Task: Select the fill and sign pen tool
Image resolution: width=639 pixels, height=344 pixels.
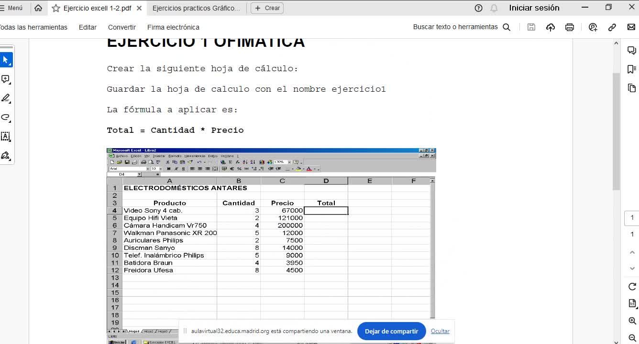Action: tap(6, 155)
